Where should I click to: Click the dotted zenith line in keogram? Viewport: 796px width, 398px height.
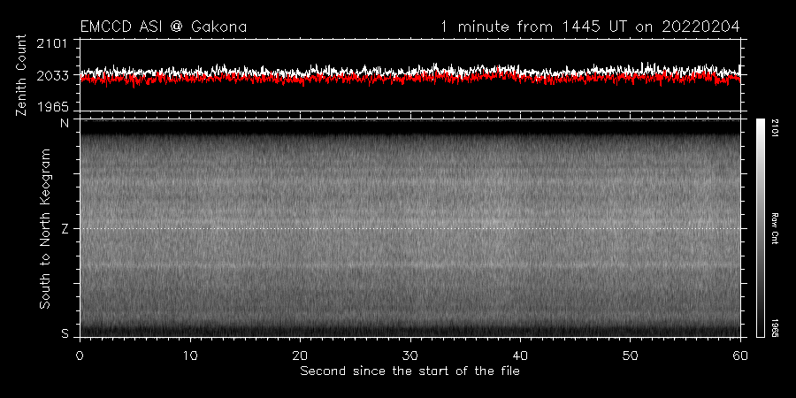tap(409, 228)
